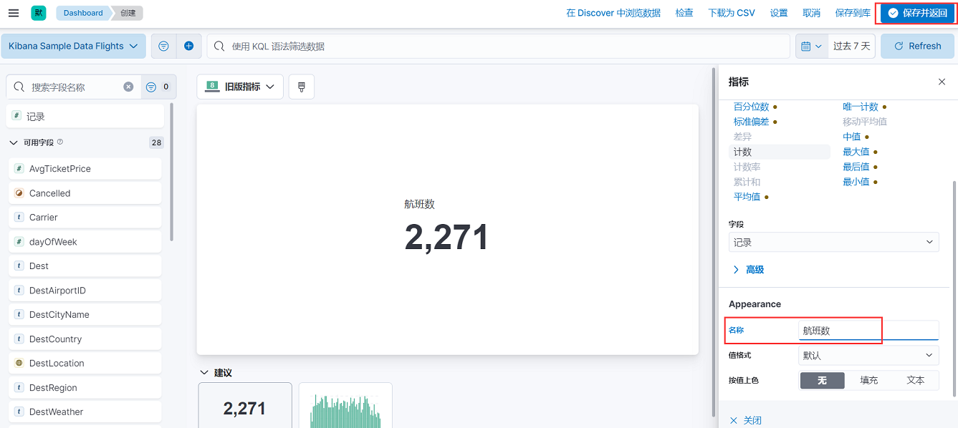Open the filter options icon next to the data view
This screenshot has width=958, height=428.
pos(163,46)
